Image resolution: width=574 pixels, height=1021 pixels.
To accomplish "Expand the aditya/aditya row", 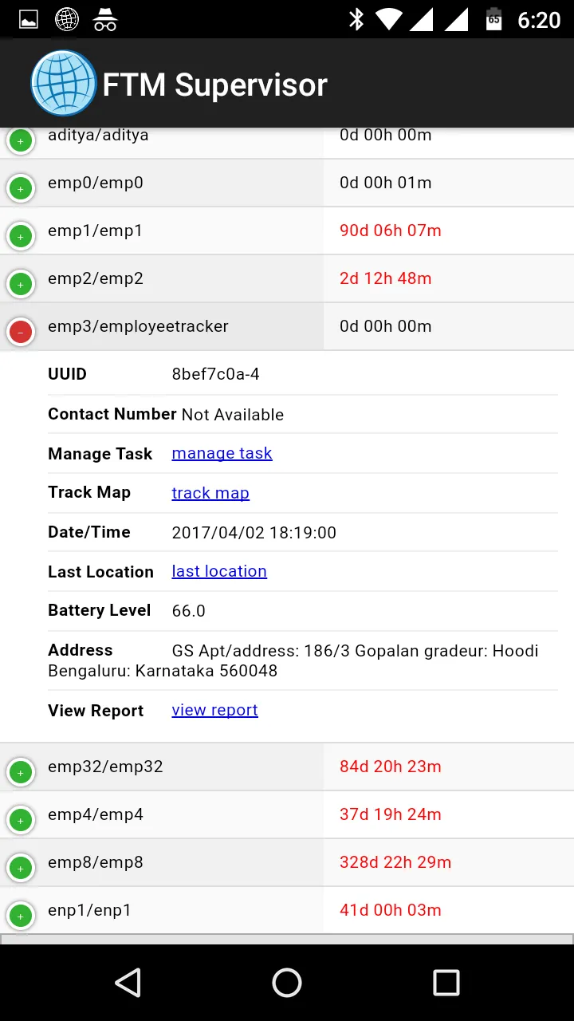I will pos(21,141).
